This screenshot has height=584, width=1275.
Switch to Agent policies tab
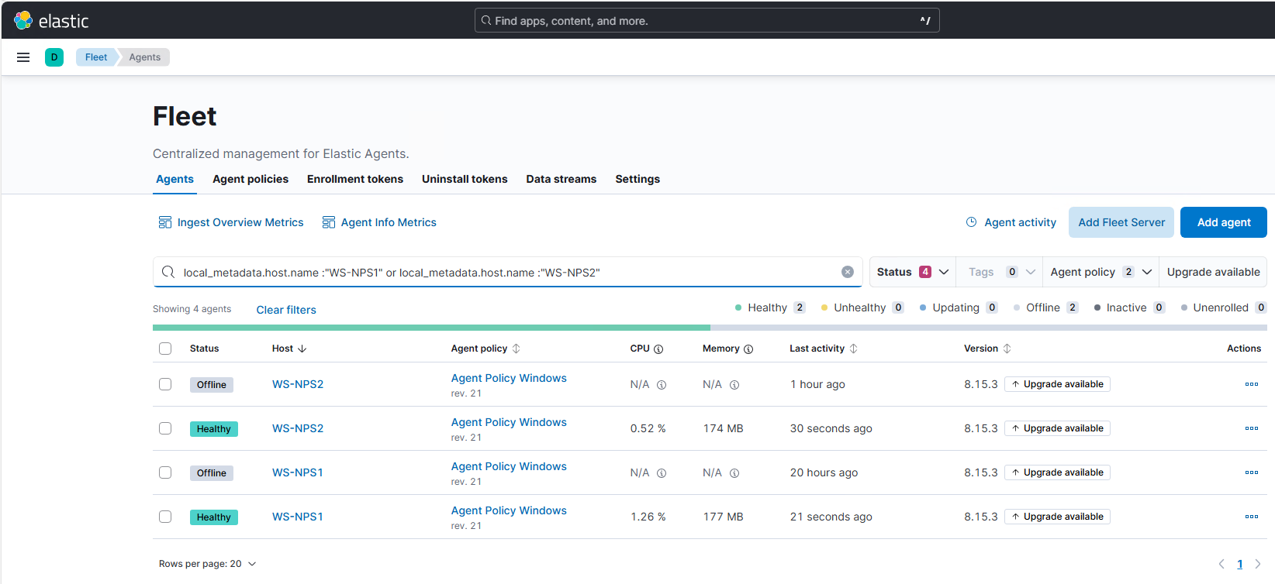coord(251,179)
